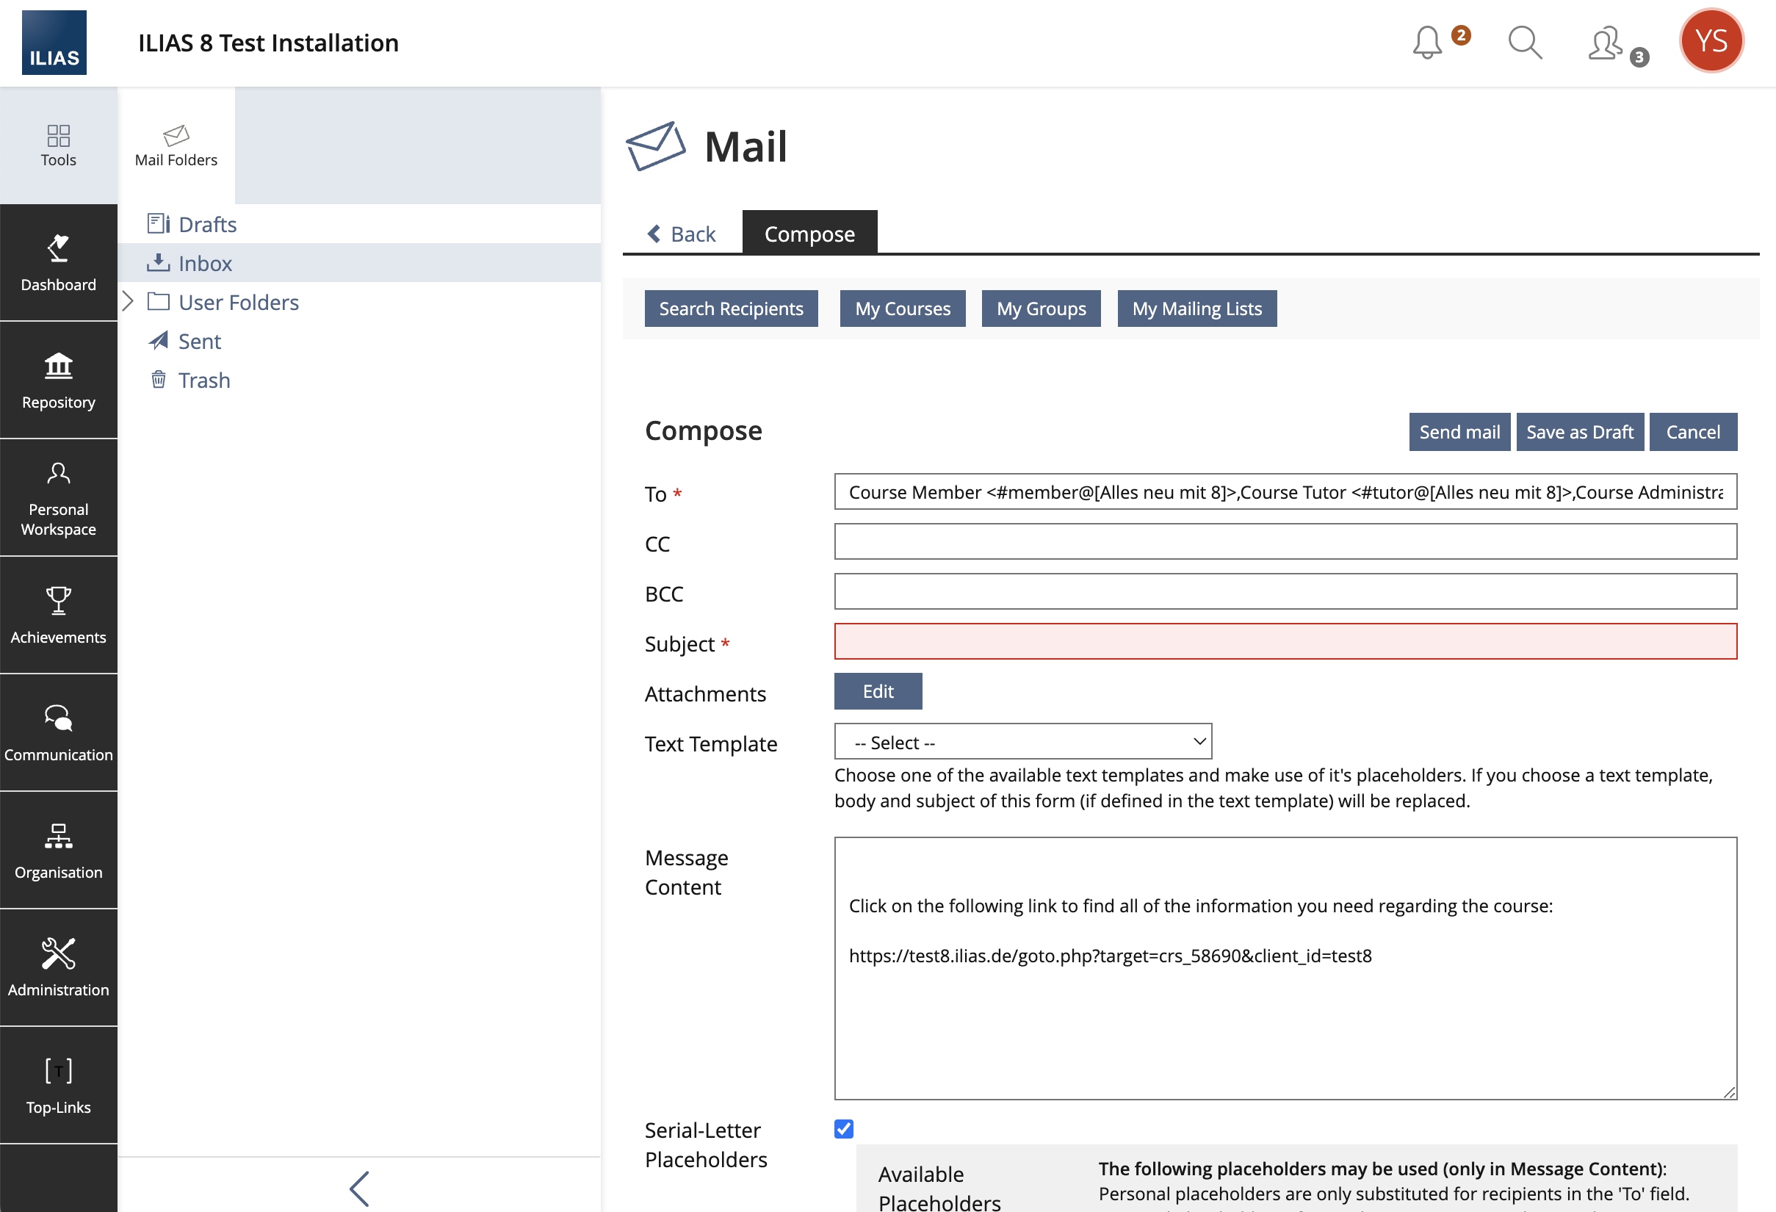Open the Text Template dropdown

[1022, 742]
